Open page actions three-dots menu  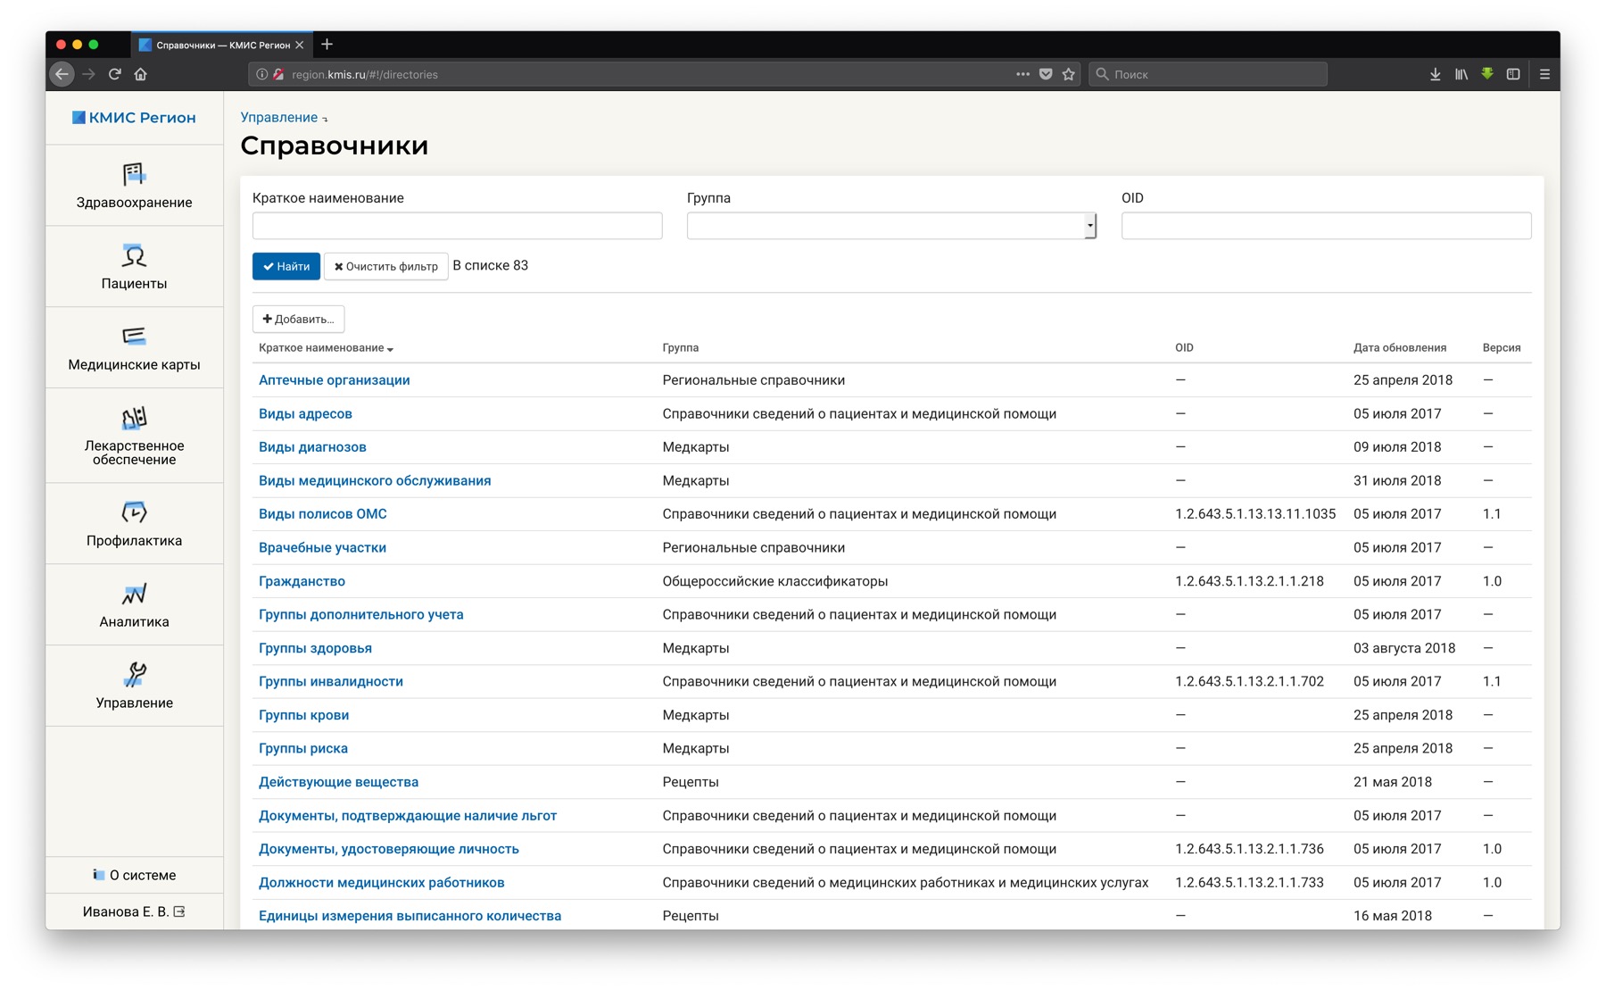[x=1022, y=74]
